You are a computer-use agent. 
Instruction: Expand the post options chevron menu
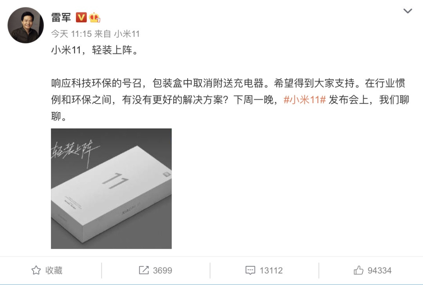pyautogui.click(x=407, y=11)
